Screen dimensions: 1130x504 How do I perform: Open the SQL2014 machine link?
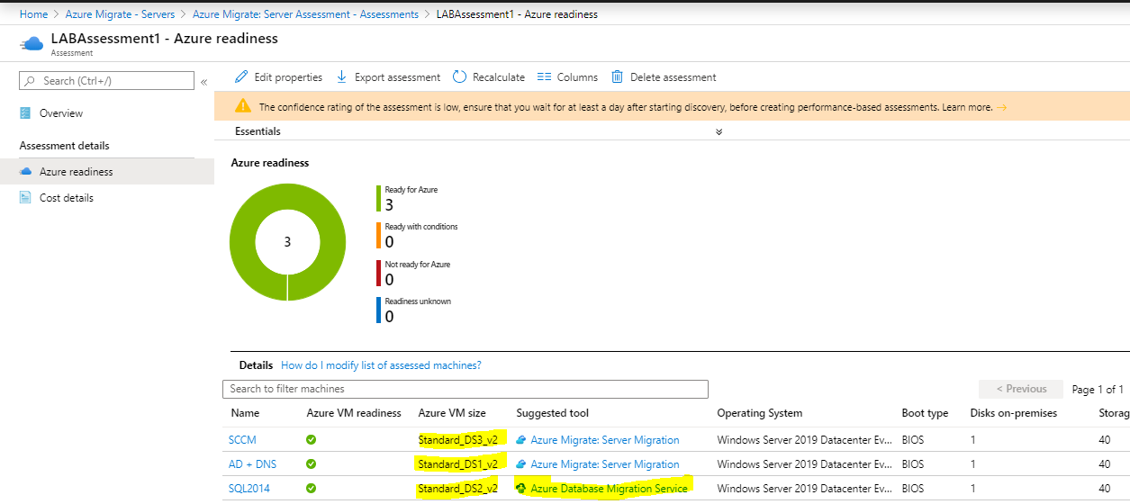point(249,489)
